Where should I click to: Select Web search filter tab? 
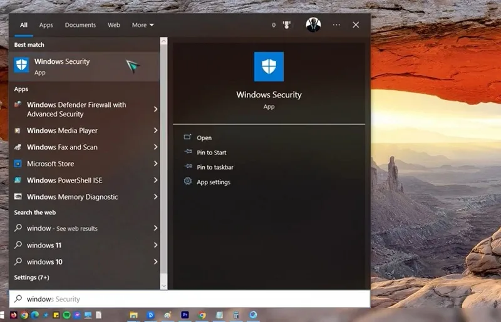tap(114, 25)
